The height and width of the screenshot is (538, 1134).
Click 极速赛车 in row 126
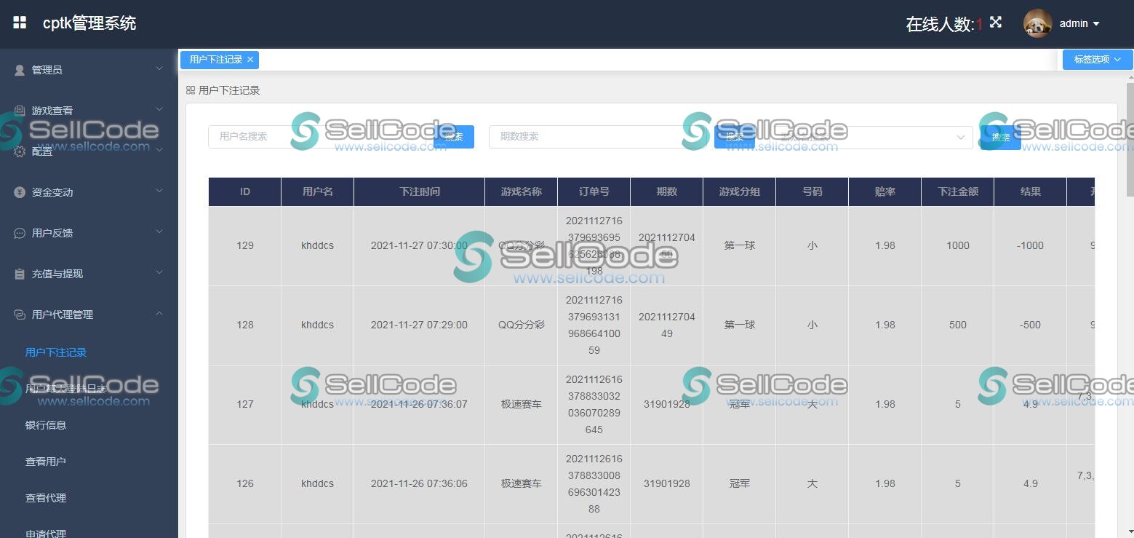click(522, 483)
